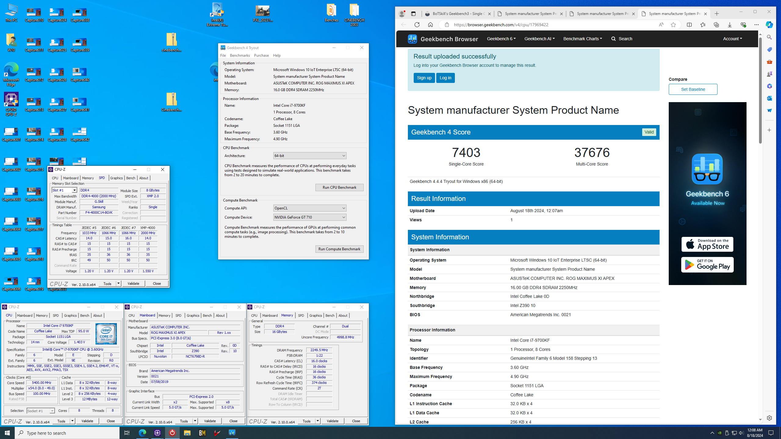The image size is (781, 439).
Task: Open the Geekbench 4 Help menu
Action: 277,55
